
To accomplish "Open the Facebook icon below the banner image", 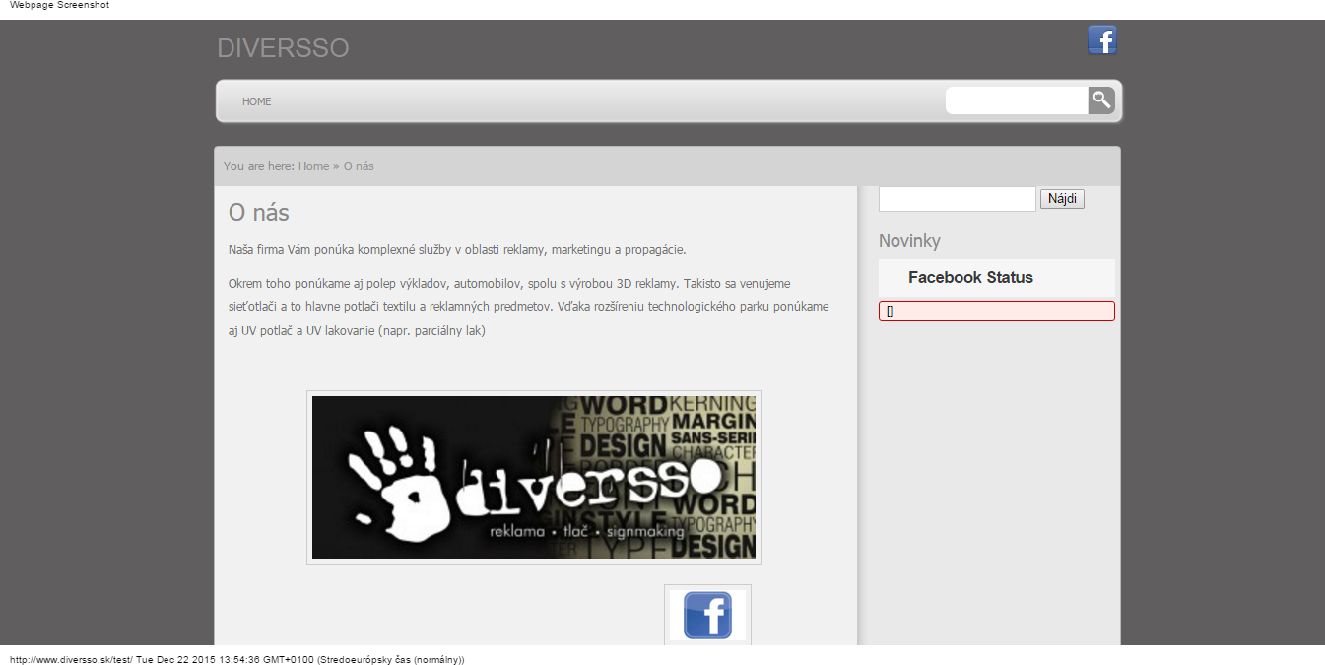I will click(707, 616).
